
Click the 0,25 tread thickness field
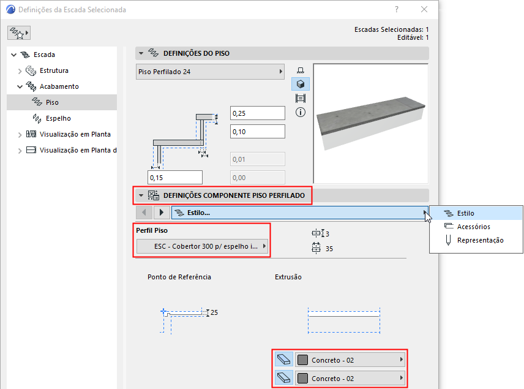tap(257, 113)
